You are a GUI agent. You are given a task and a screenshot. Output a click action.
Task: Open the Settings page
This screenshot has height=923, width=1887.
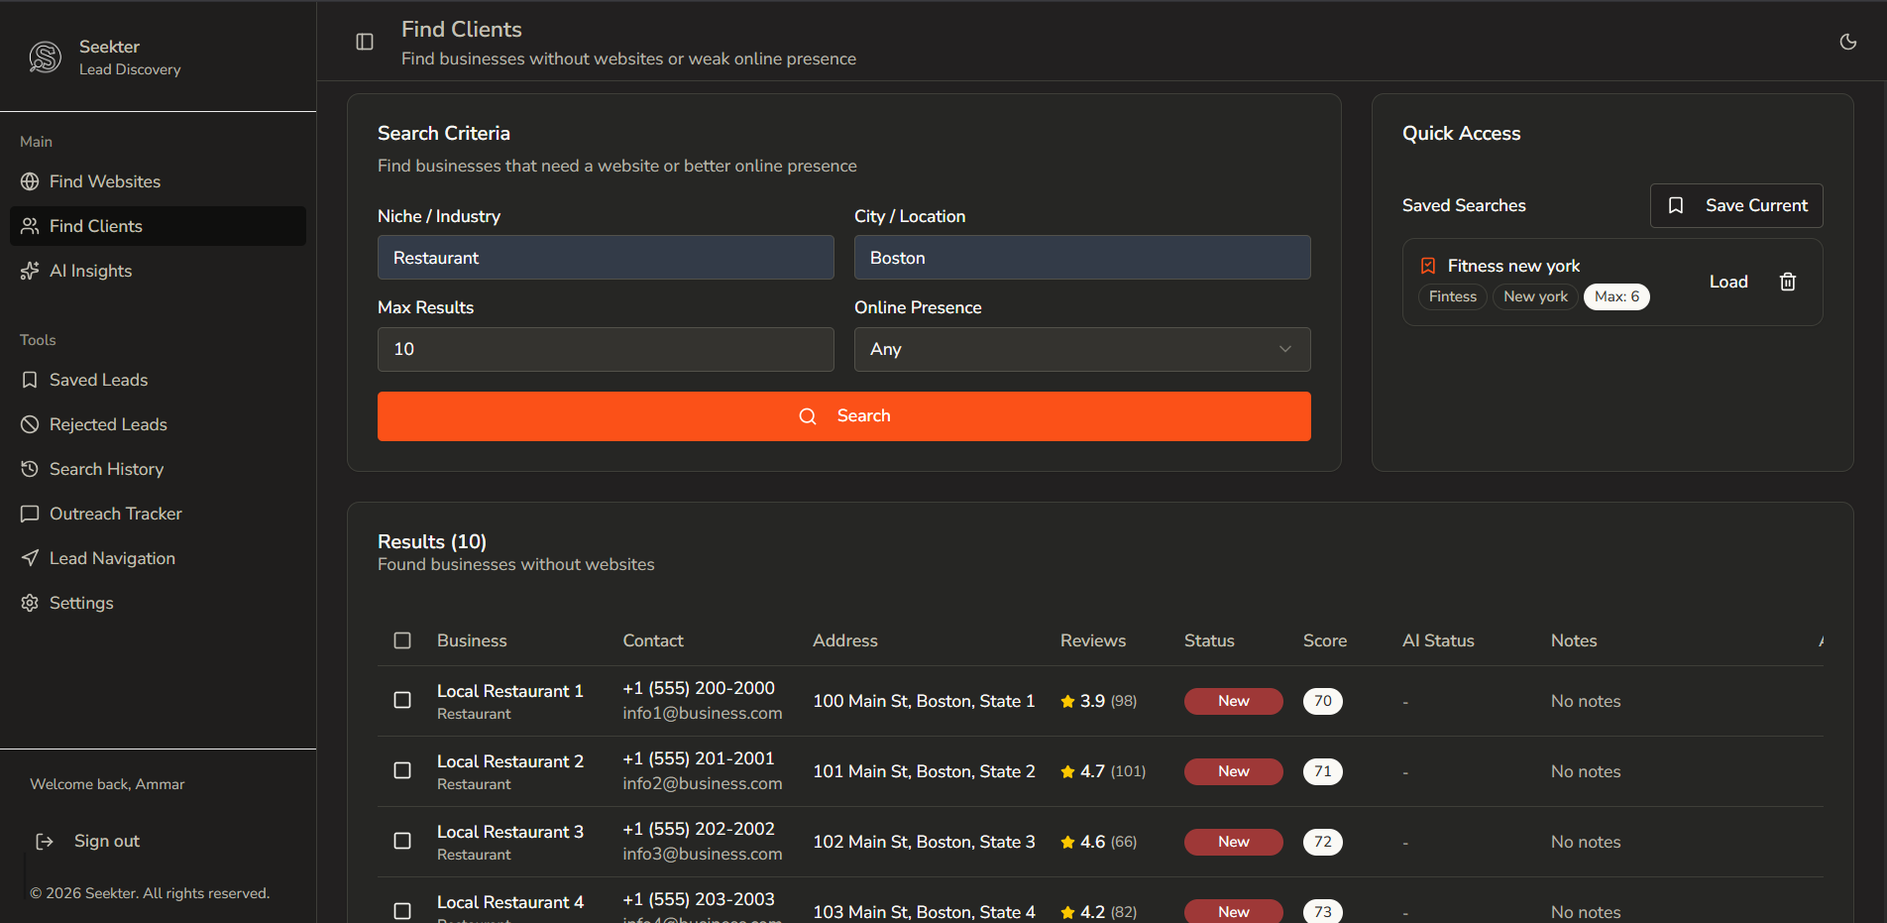tap(81, 602)
